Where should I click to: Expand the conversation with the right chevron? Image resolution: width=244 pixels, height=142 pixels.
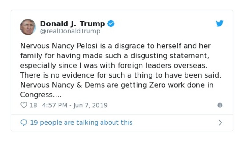click(x=220, y=123)
